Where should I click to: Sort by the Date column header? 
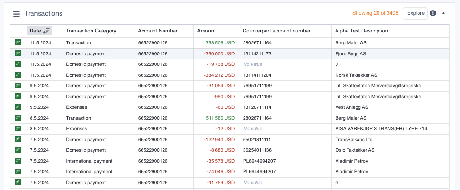click(x=40, y=31)
